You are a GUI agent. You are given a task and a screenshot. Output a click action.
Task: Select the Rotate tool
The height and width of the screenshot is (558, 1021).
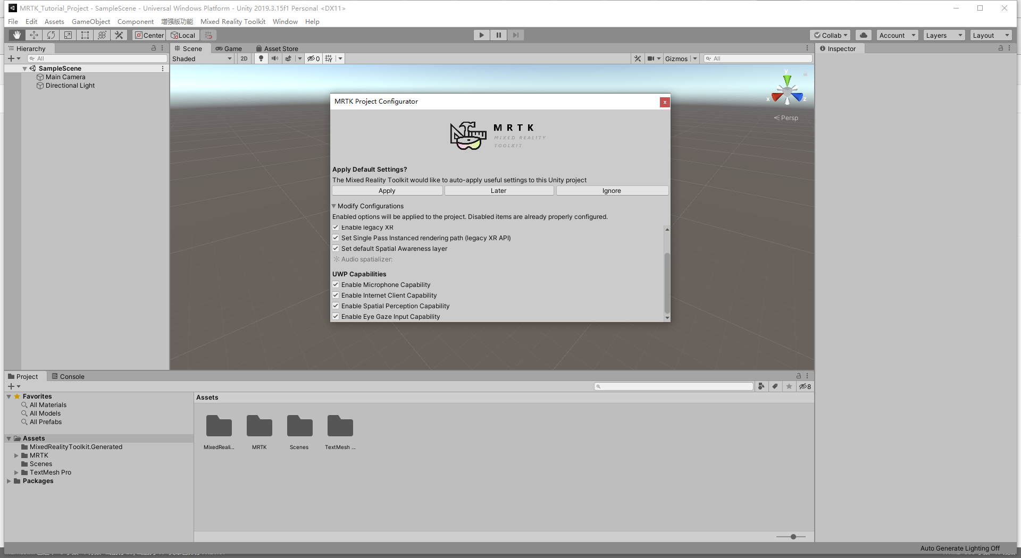(51, 35)
